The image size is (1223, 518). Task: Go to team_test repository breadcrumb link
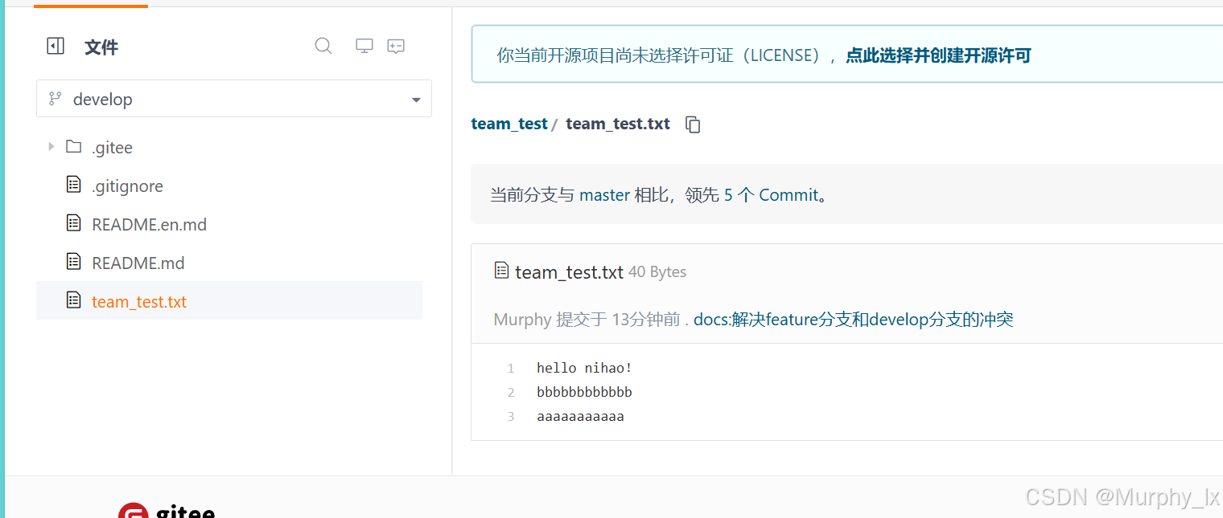(509, 124)
